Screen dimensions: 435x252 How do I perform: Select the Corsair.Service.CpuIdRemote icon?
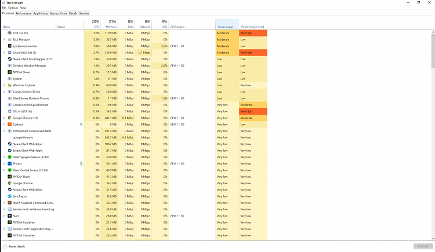click(x=9, y=105)
